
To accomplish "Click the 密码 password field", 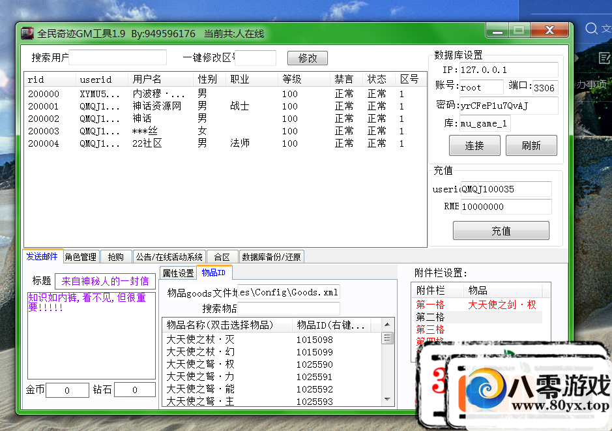I will click(x=508, y=106).
